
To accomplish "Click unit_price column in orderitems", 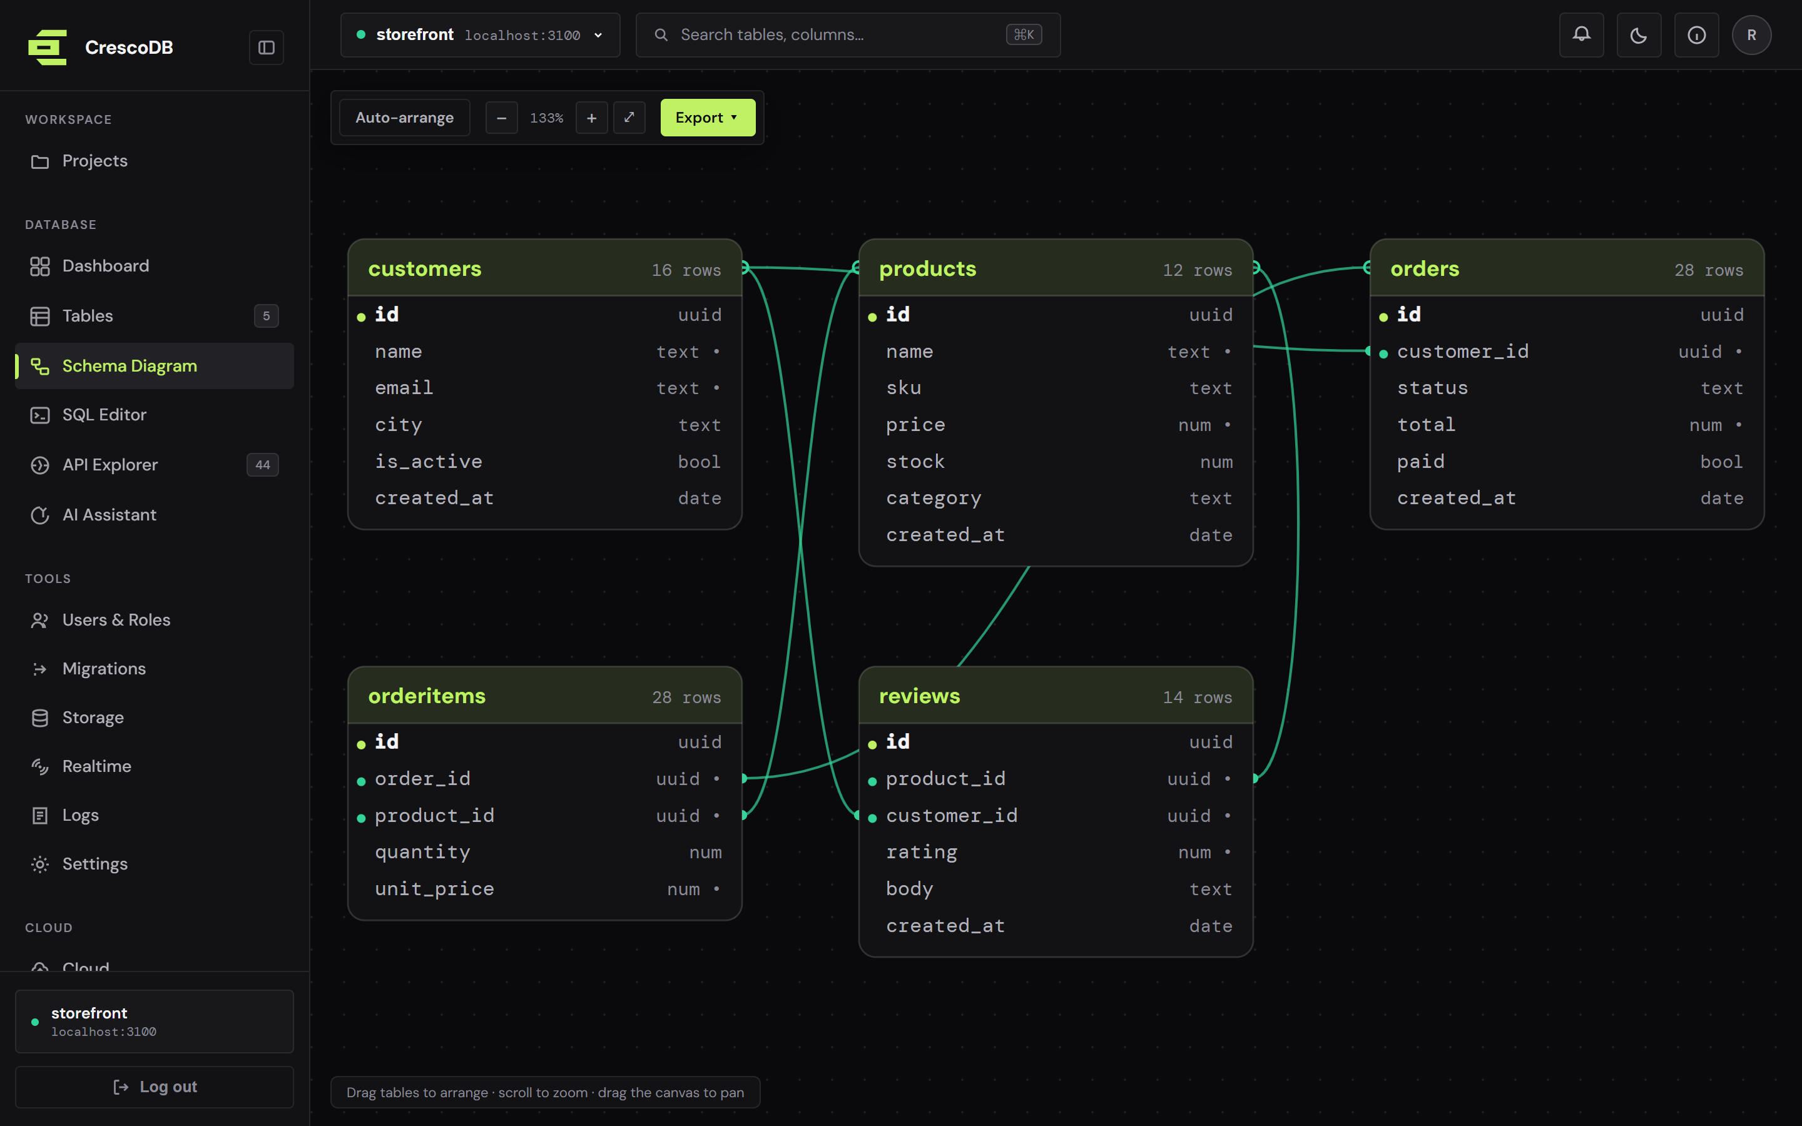I will pos(544,888).
